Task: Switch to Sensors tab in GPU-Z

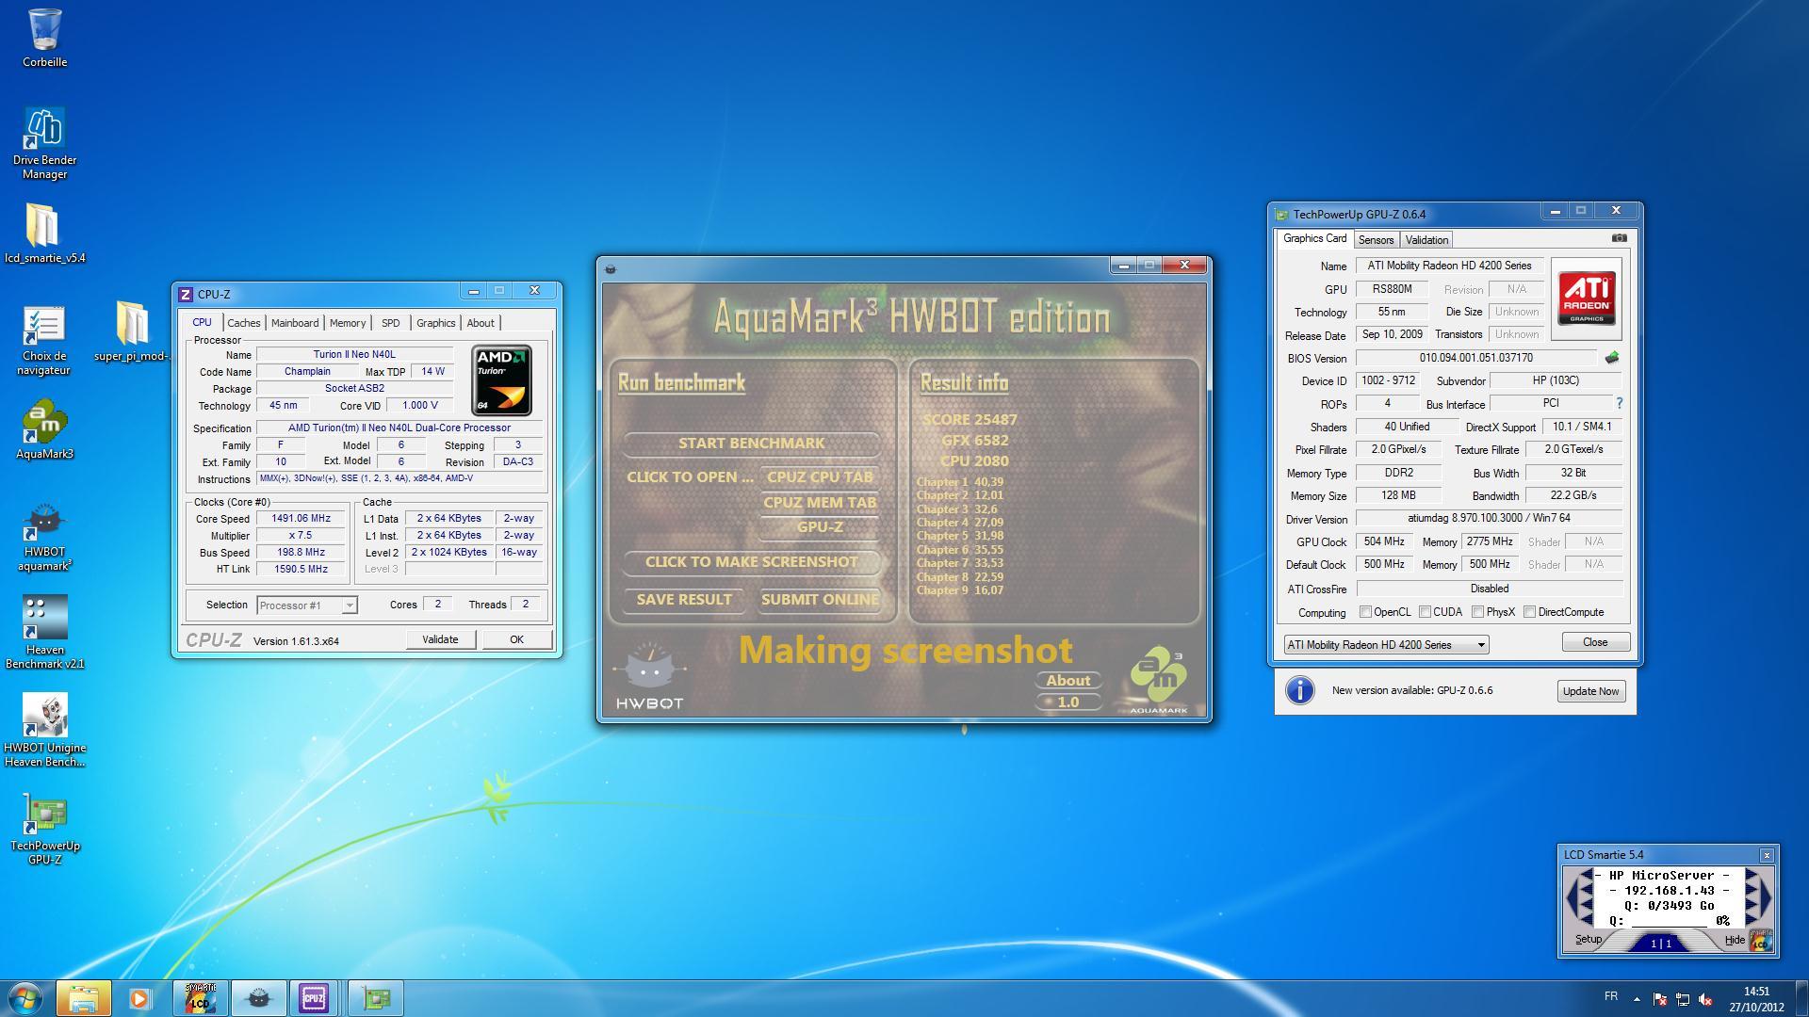Action: [1376, 240]
